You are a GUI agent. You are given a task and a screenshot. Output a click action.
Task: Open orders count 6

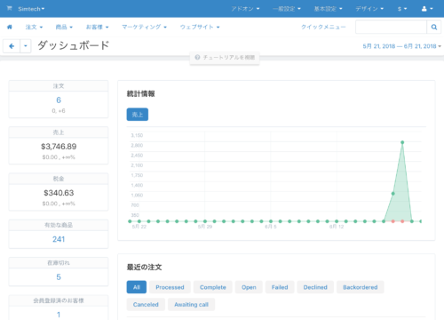point(59,100)
